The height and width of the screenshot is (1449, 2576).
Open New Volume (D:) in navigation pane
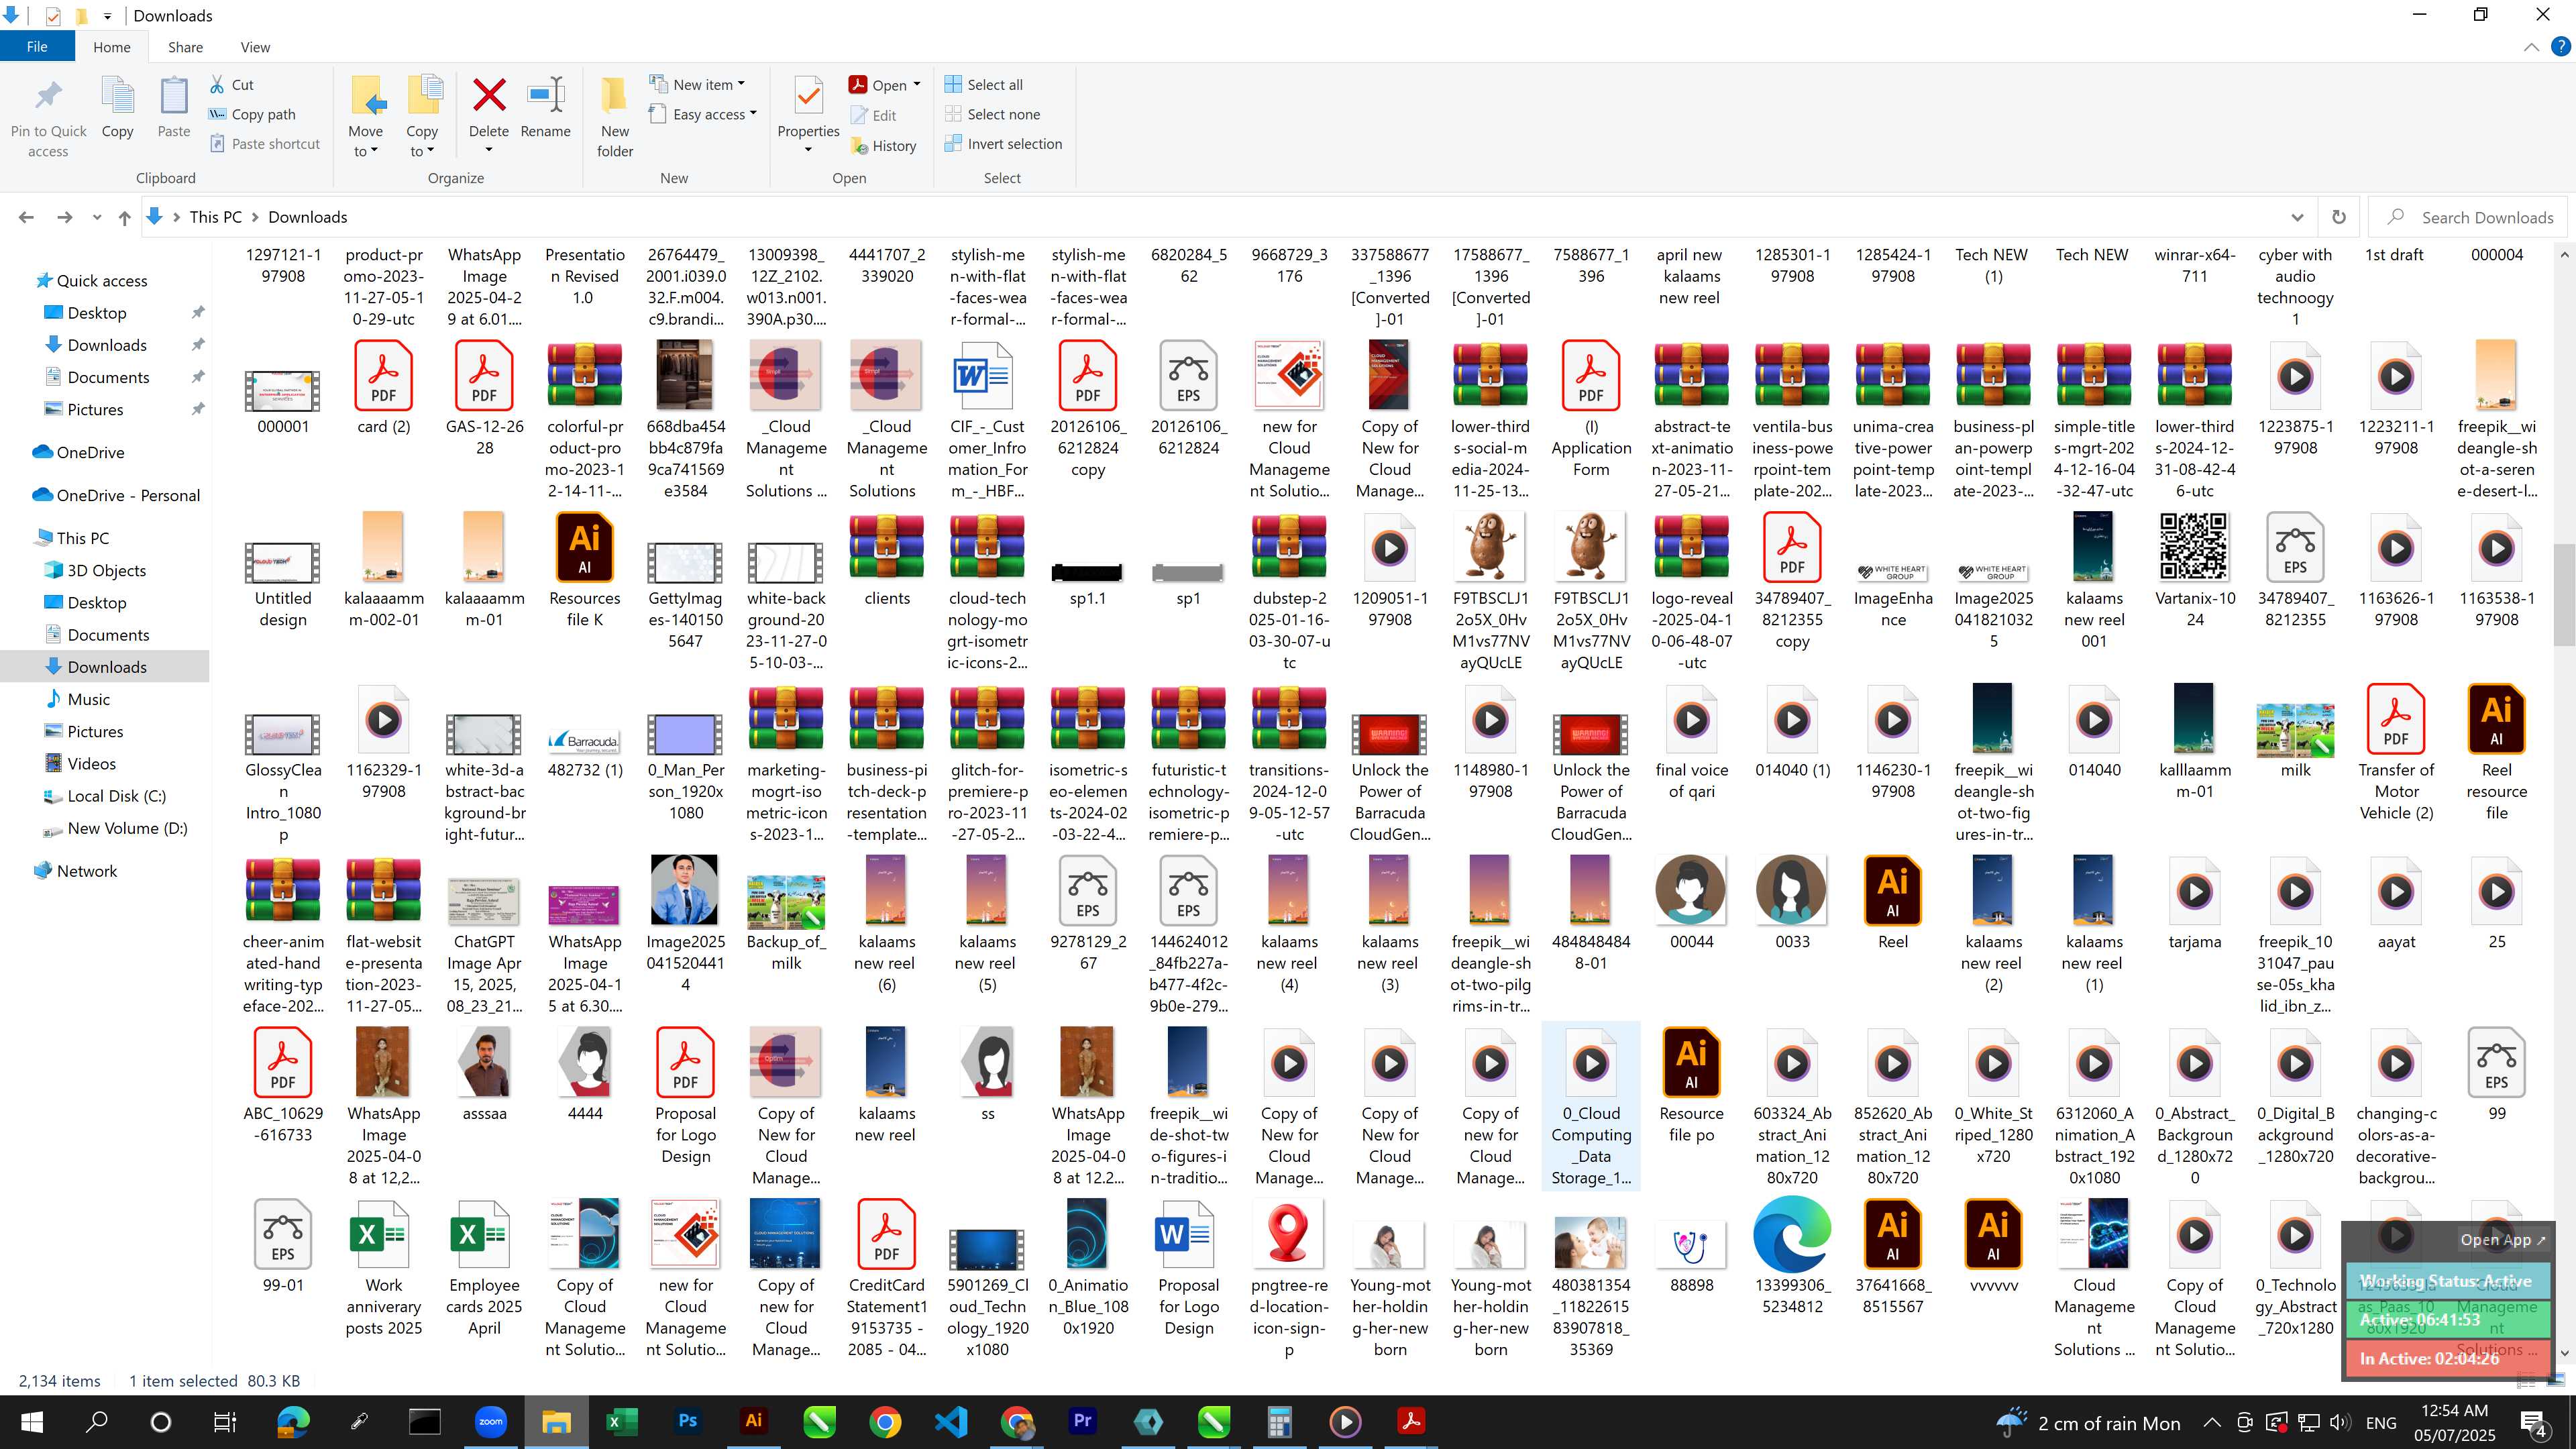point(127,828)
